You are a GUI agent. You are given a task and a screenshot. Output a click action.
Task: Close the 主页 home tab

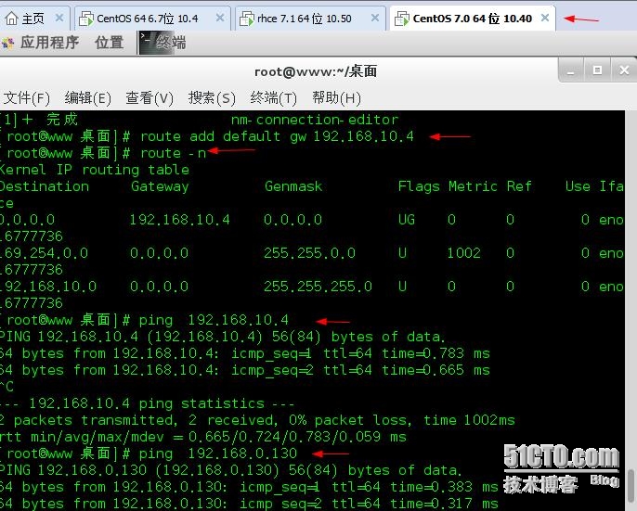59,18
